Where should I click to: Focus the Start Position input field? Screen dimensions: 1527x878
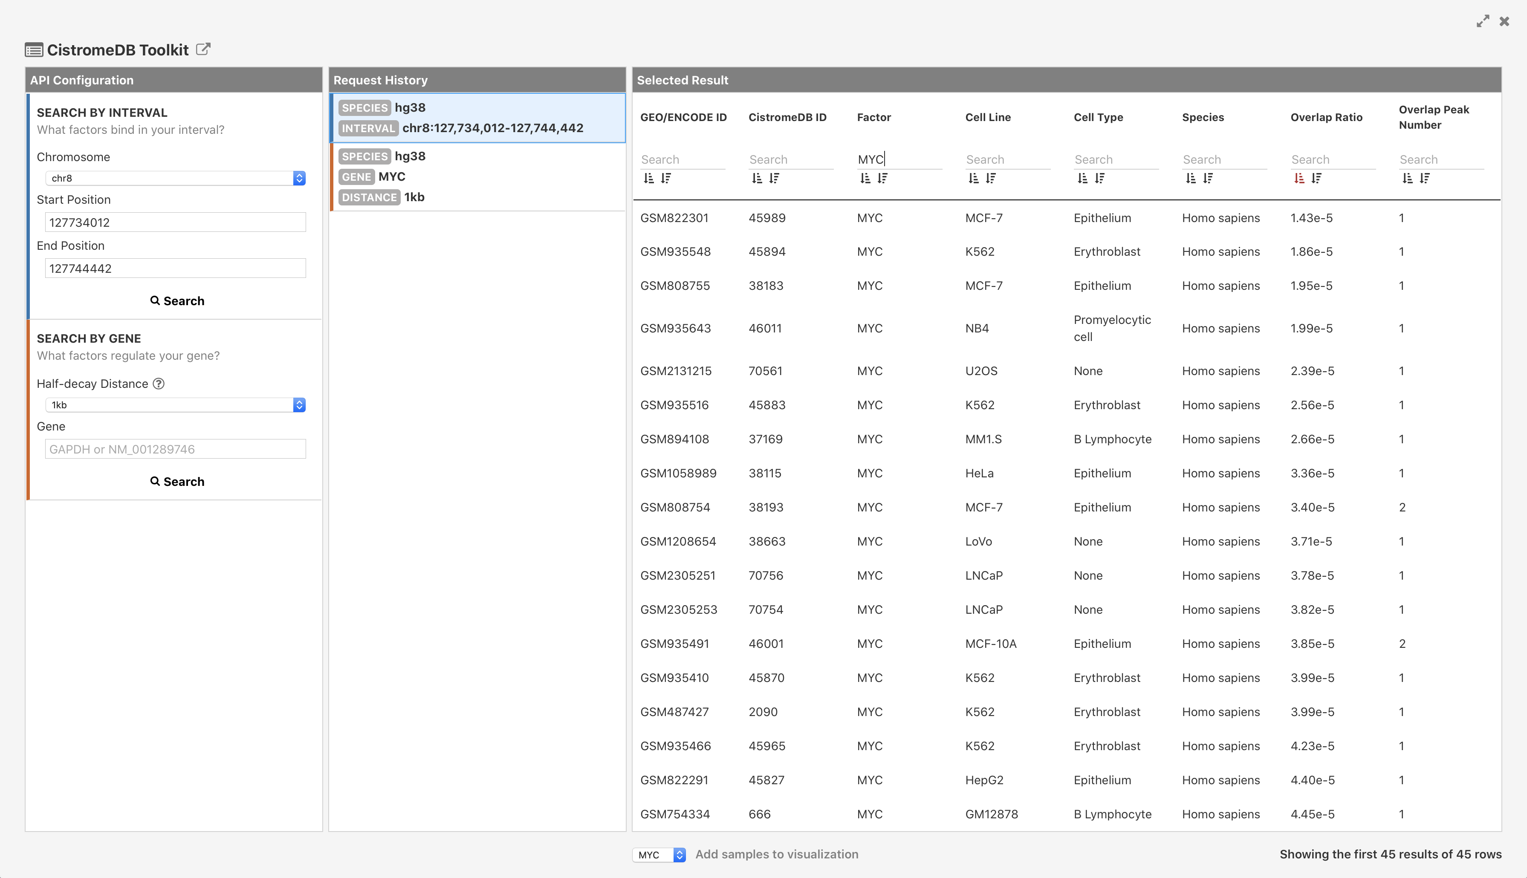click(176, 222)
